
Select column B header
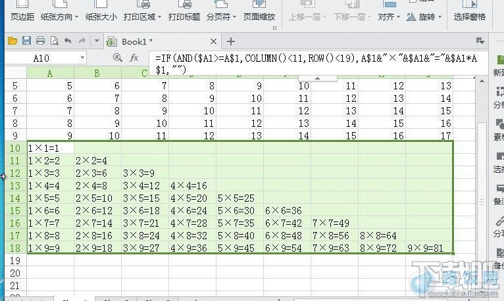click(97, 74)
